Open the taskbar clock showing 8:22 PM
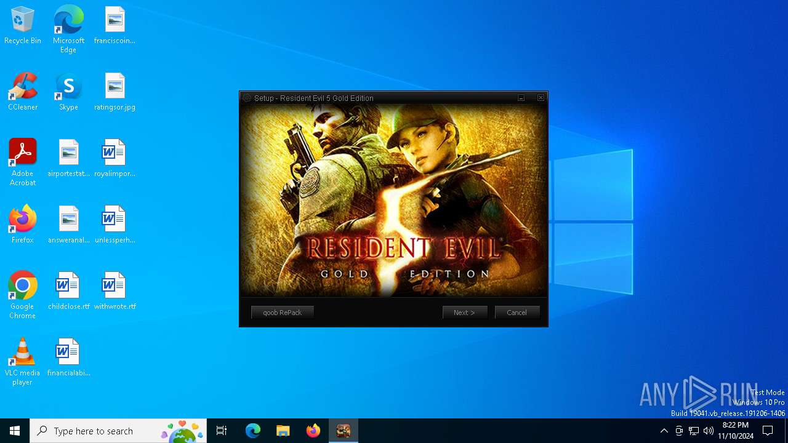Screen dimensions: 788x443 (736, 431)
